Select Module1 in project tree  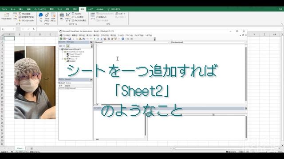[71, 61]
